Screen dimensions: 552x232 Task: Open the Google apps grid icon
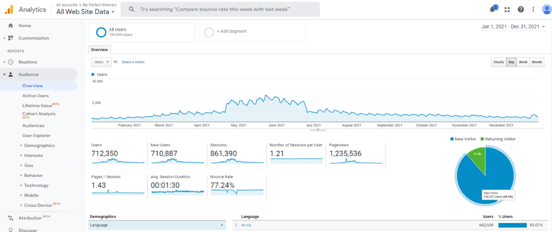[507, 10]
